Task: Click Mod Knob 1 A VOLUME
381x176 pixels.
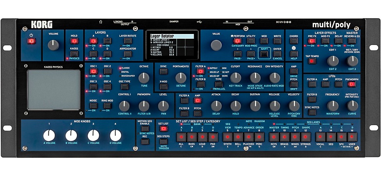Action: tap(49, 135)
